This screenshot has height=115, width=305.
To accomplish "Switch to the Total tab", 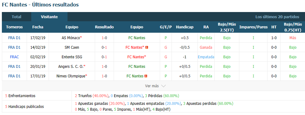I will (x=16, y=17).
